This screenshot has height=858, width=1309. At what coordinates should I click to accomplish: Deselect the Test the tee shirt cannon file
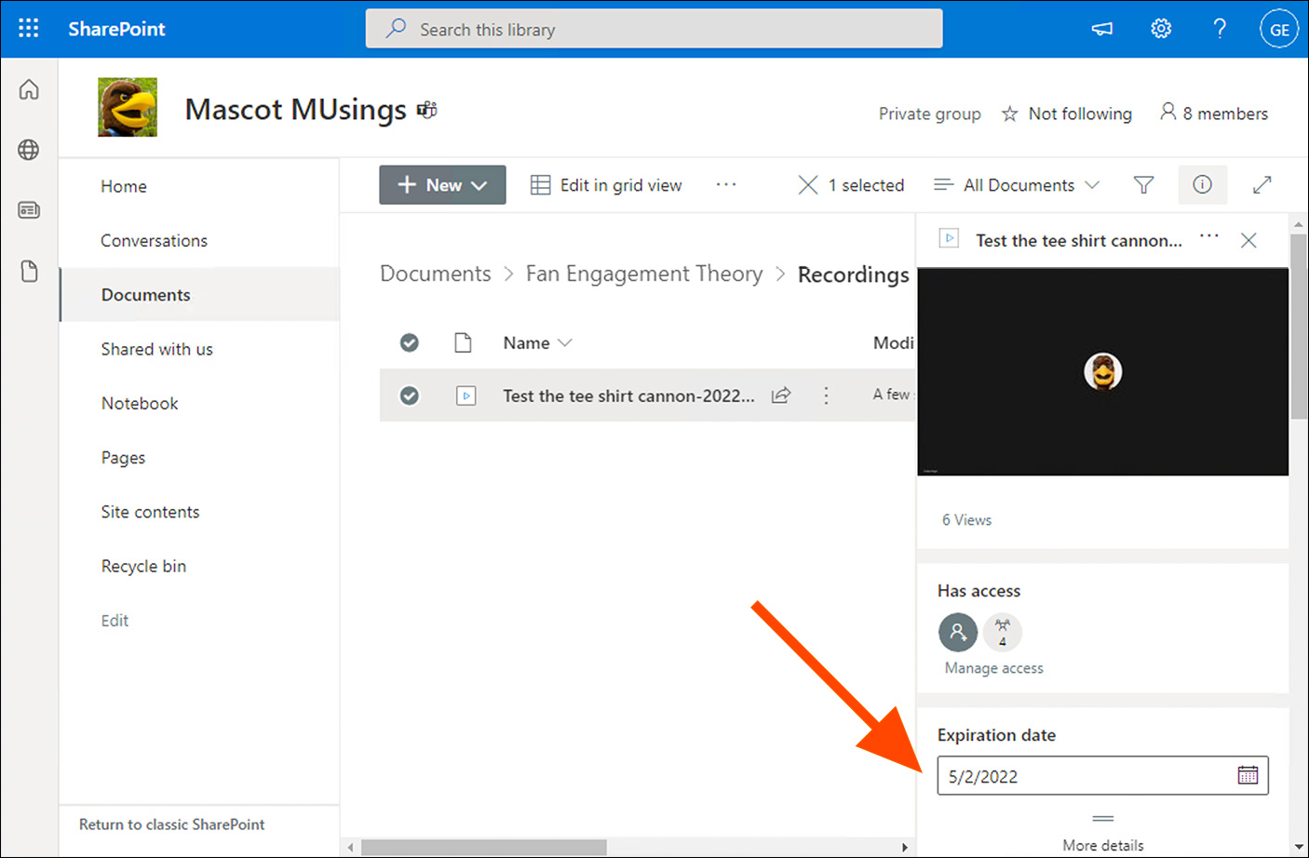pos(409,395)
